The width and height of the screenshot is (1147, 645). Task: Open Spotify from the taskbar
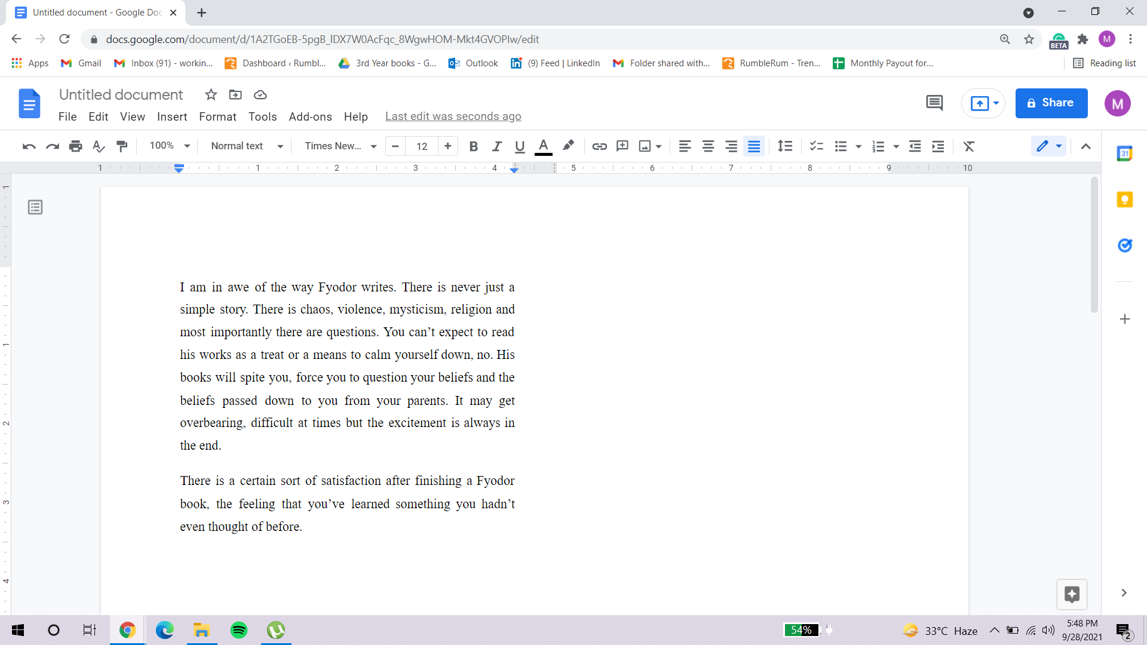click(x=239, y=630)
